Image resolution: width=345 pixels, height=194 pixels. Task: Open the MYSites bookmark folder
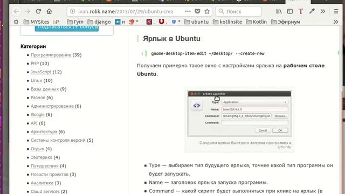pos(36,22)
